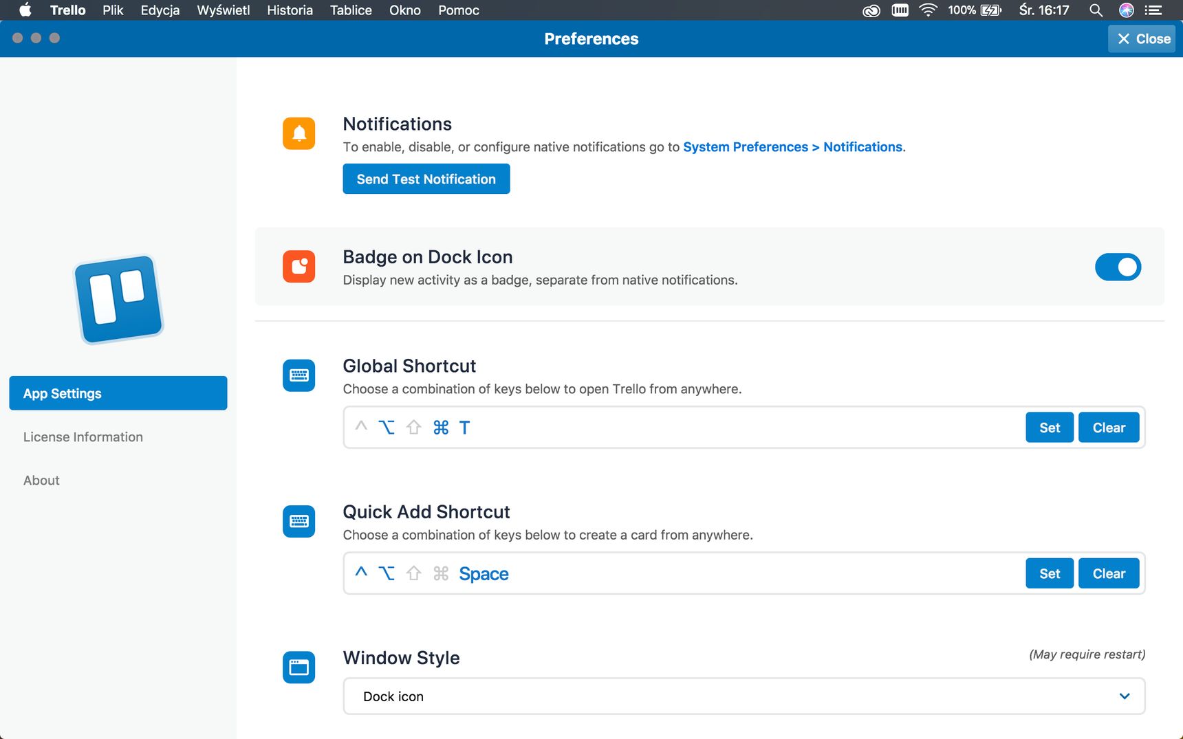Open the Window Style Dock icon dropdown
The height and width of the screenshot is (739, 1183).
(x=744, y=696)
